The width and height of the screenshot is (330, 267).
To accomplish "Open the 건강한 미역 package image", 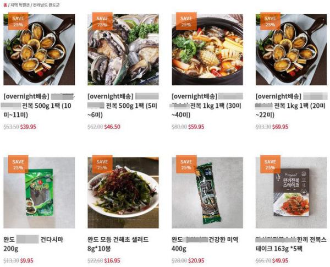I will pos(207,193).
